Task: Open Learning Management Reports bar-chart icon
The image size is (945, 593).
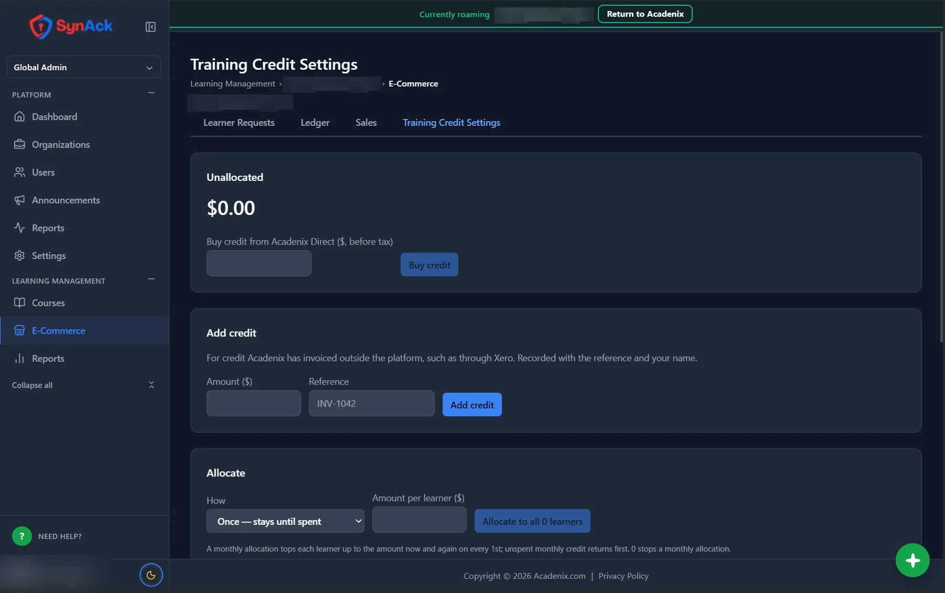Action: coord(19,358)
